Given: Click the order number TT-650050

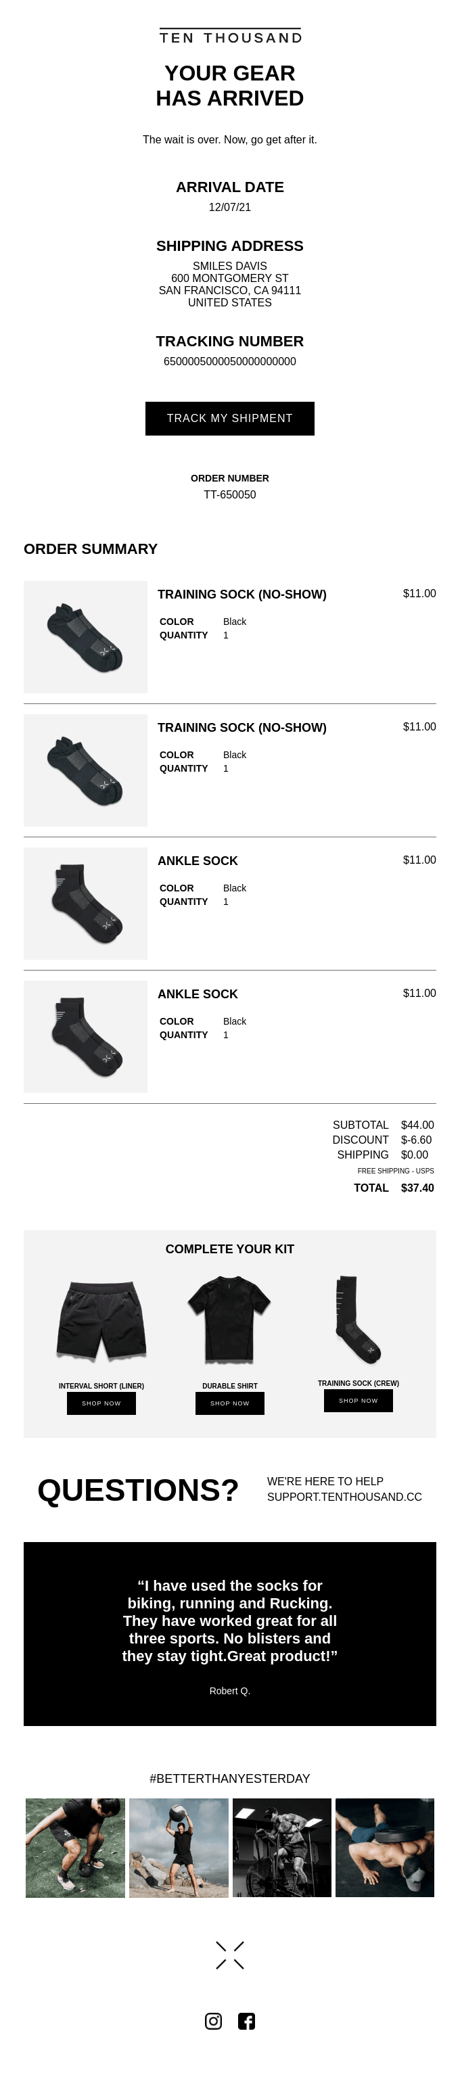Looking at the screenshot, I should (x=230, y=495).
